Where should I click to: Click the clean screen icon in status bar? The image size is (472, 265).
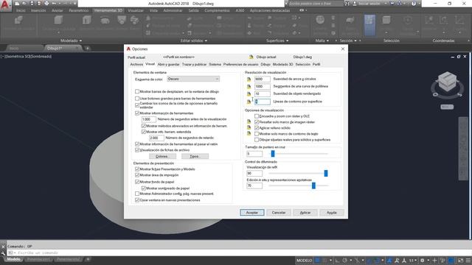tap(460, 261)
